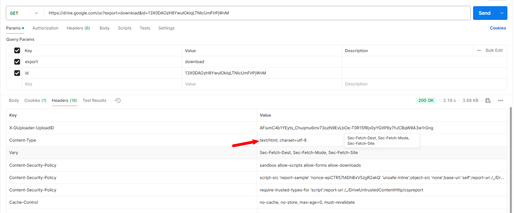
Task: Open the response history clock icon
Action: [x=118, y=100]
